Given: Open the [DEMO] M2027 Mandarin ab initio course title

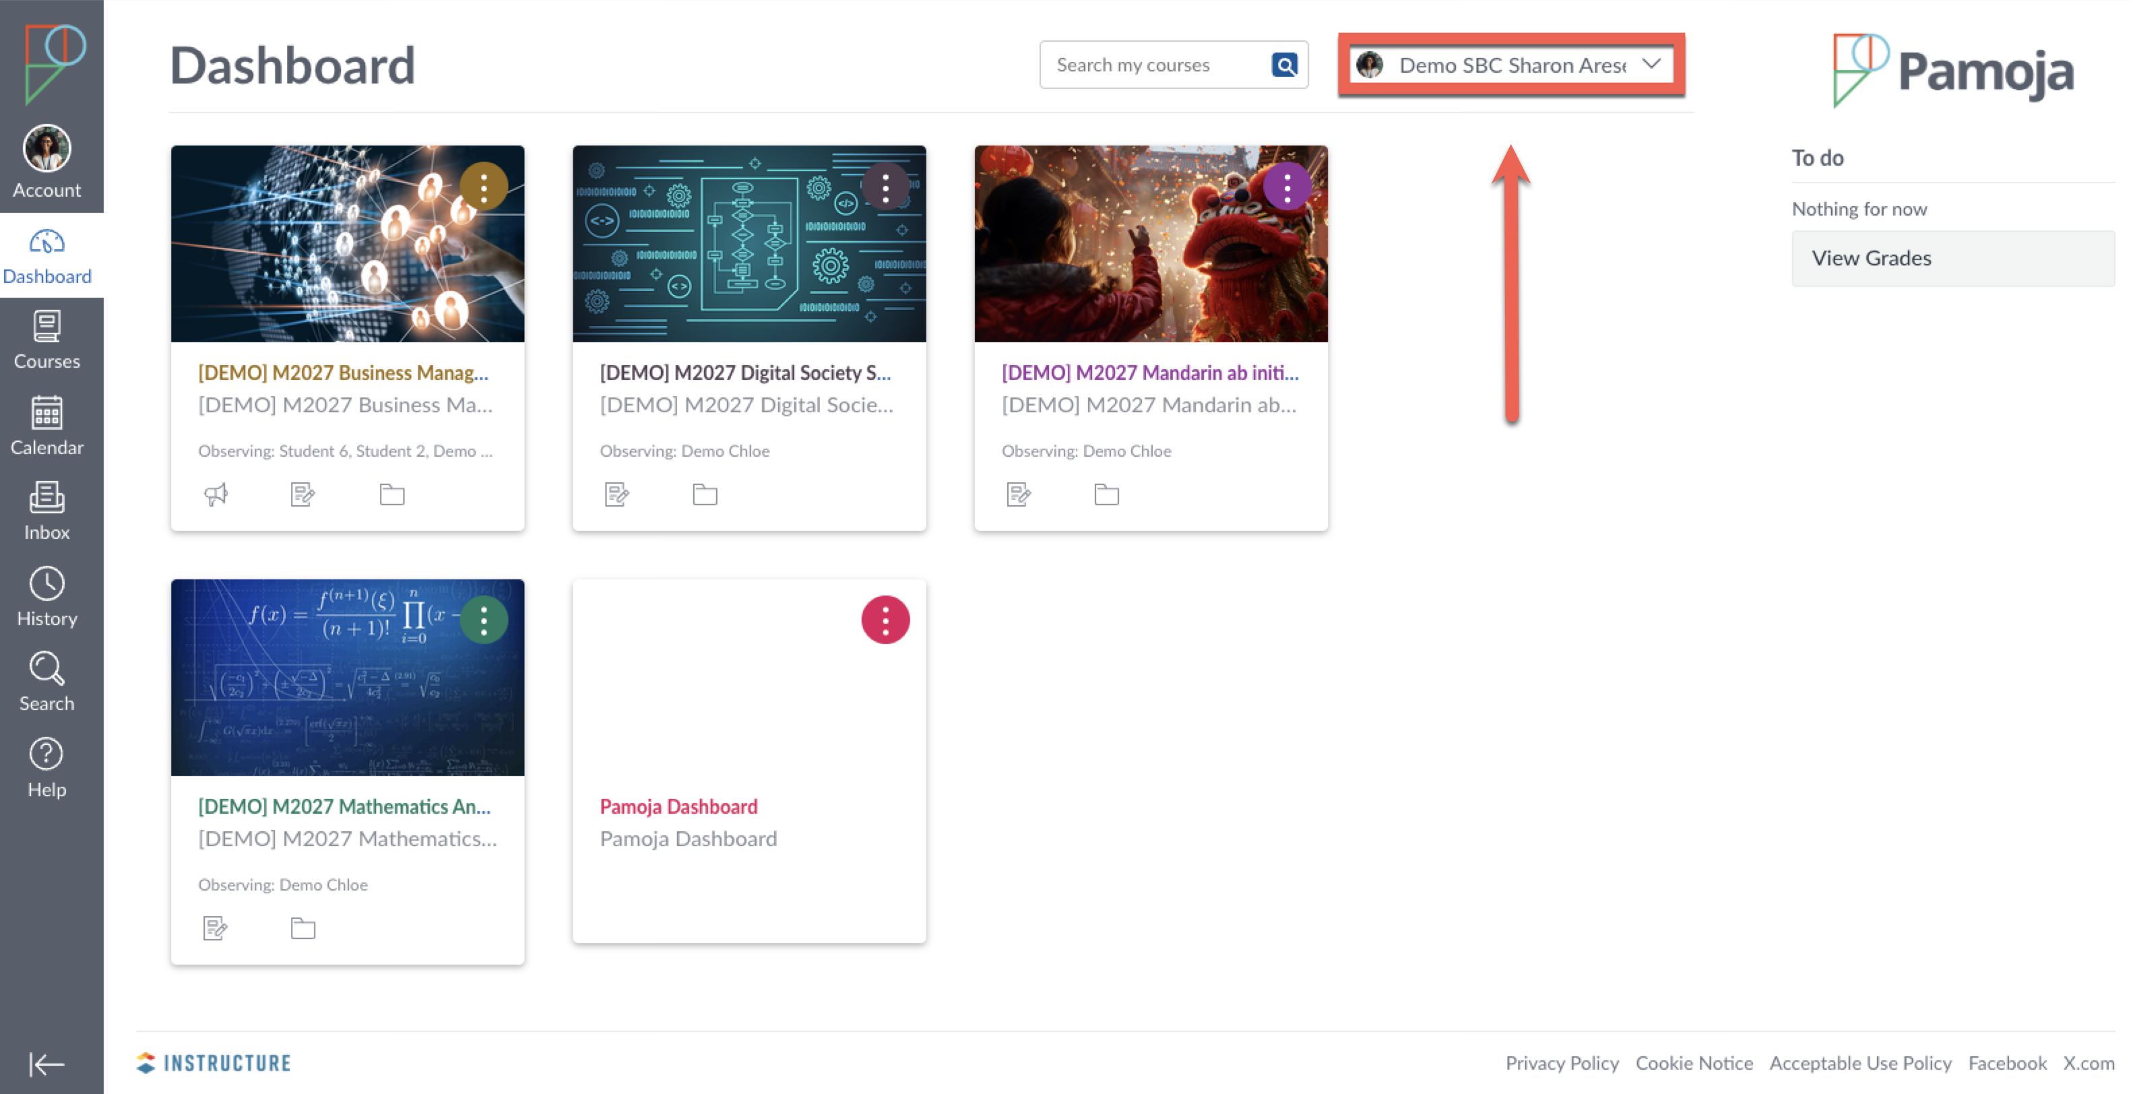Looking at the screenshot, I should point(1149,373).
